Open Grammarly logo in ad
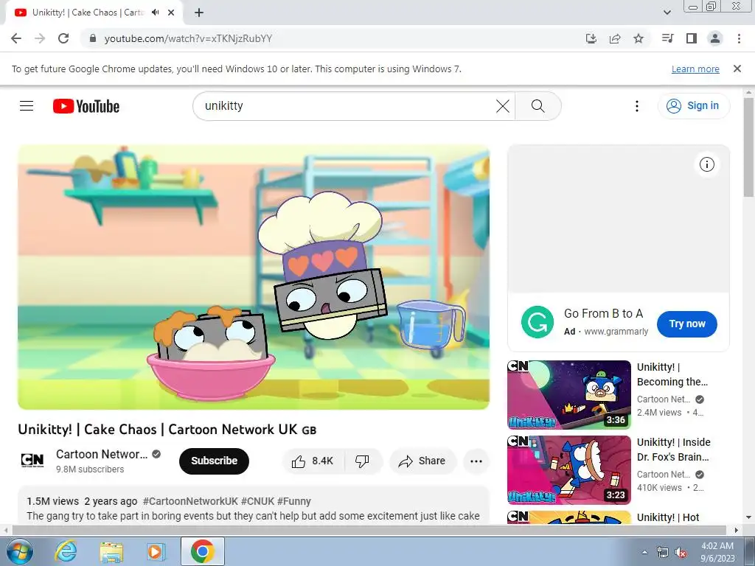Image resolution: width=755 pixels, height=566 pixels. [537, 322]
